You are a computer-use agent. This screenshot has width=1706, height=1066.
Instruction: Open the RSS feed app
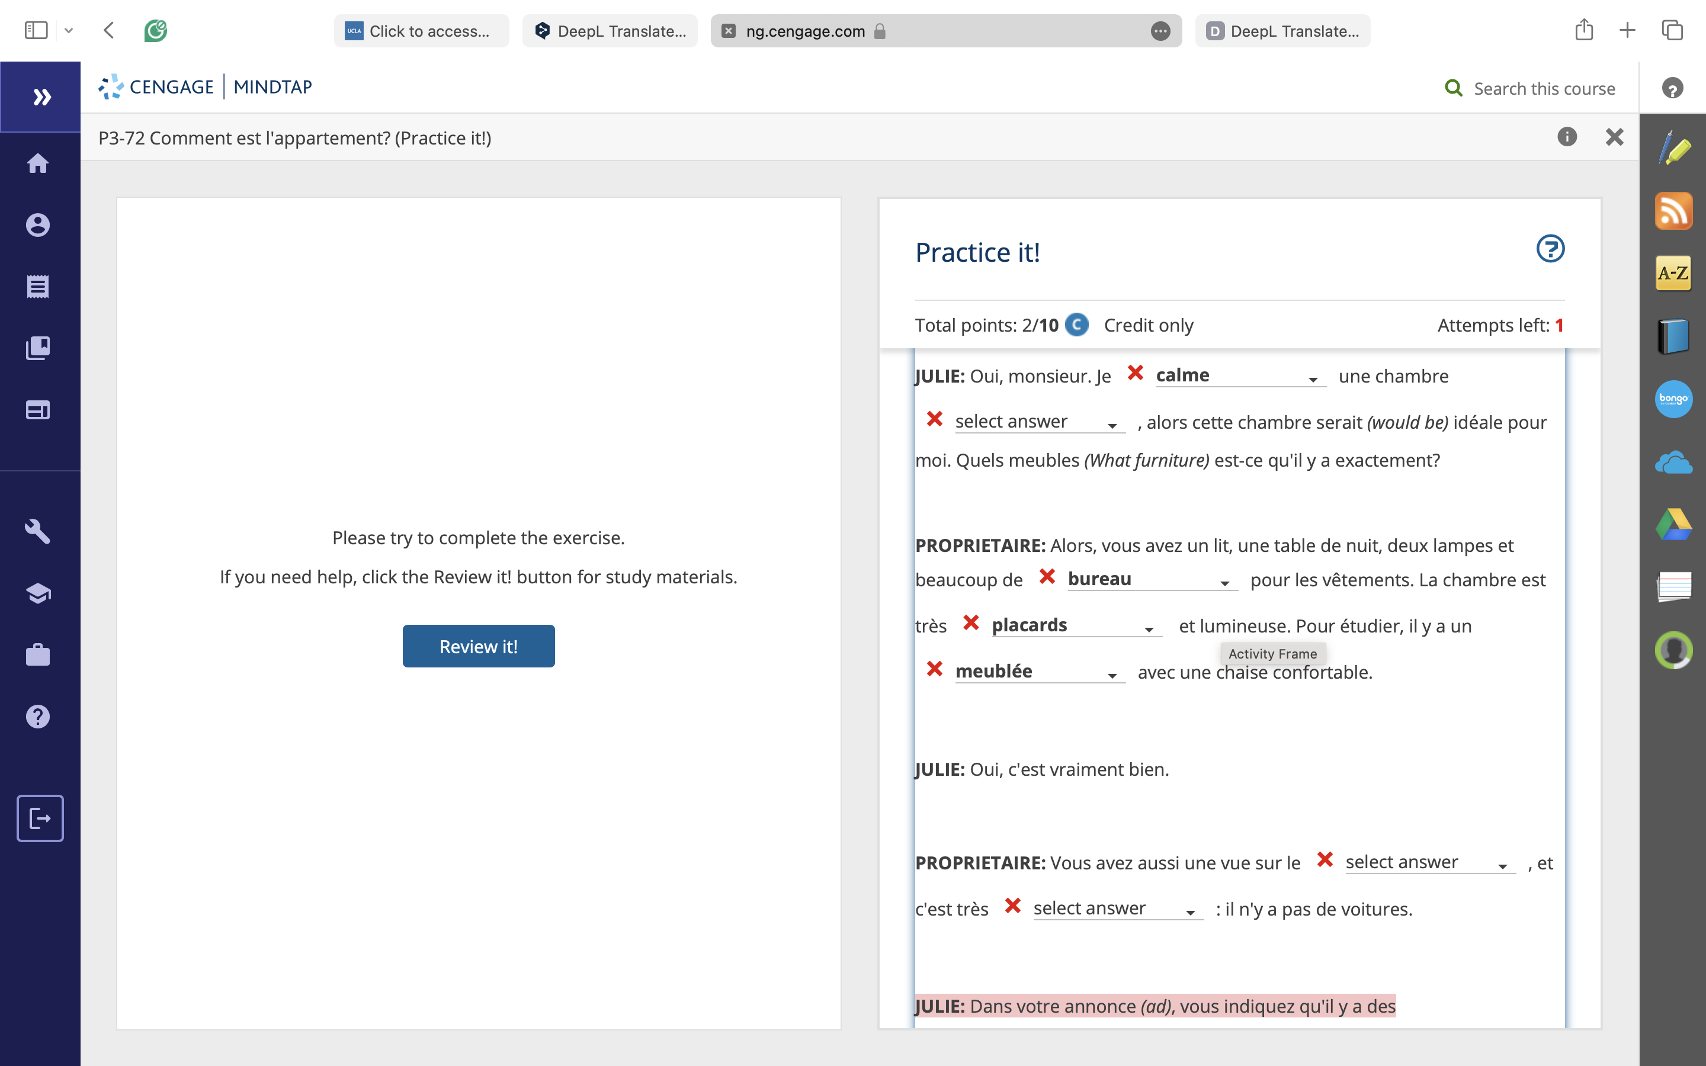[1673, 211]
